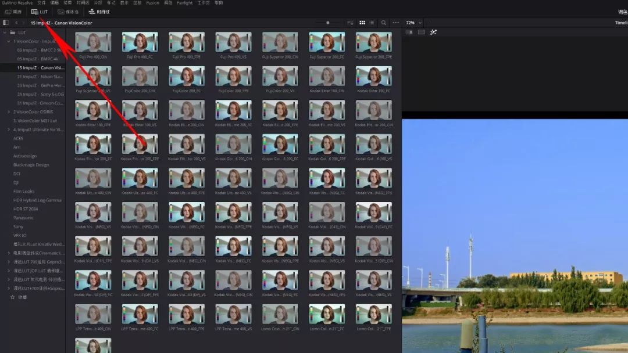The width and height of the screenshot is (628, 353).
Task: Open the LUT sort order icon
Action: pyautogui.click(x=350, y=23)
